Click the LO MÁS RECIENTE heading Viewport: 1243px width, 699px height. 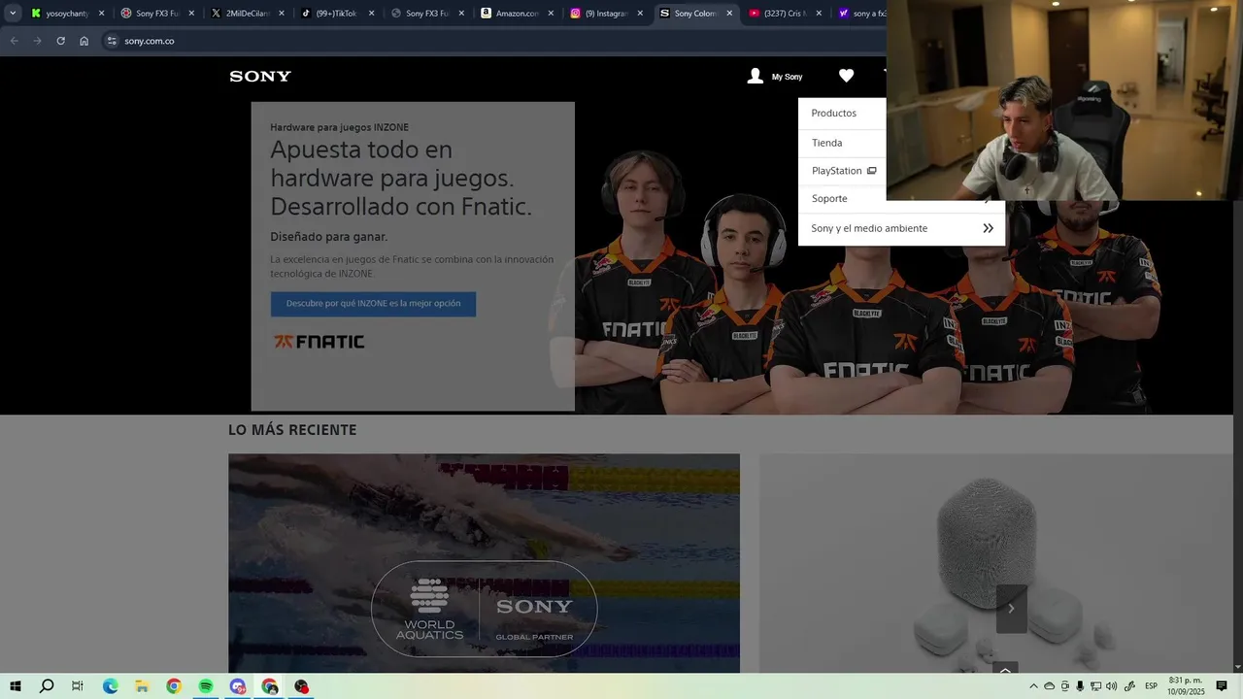click(x=292, y=430)
